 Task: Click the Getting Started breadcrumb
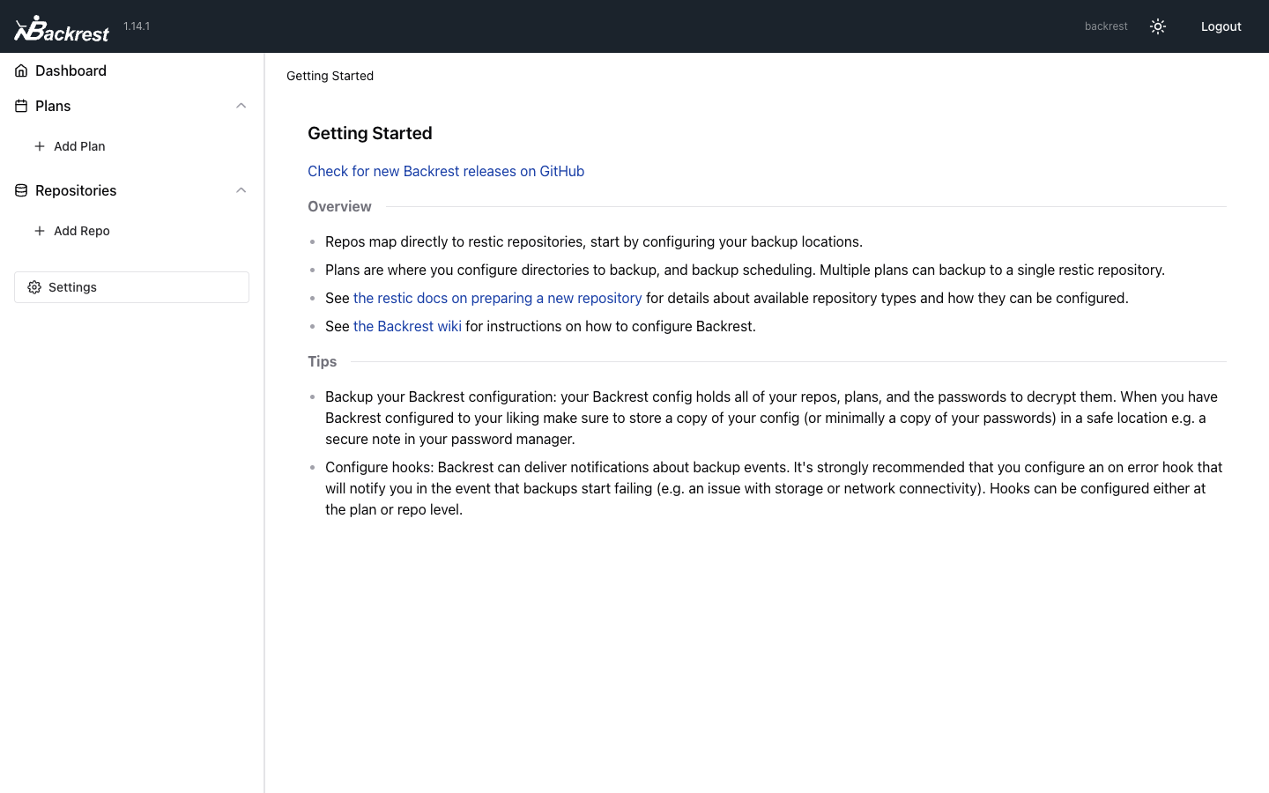click(x=330, y=76)
